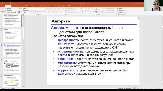The height and width of the screenshot is (91, 163).
Task: Toggle strikethrough formatting
Action: click(37, 12)
